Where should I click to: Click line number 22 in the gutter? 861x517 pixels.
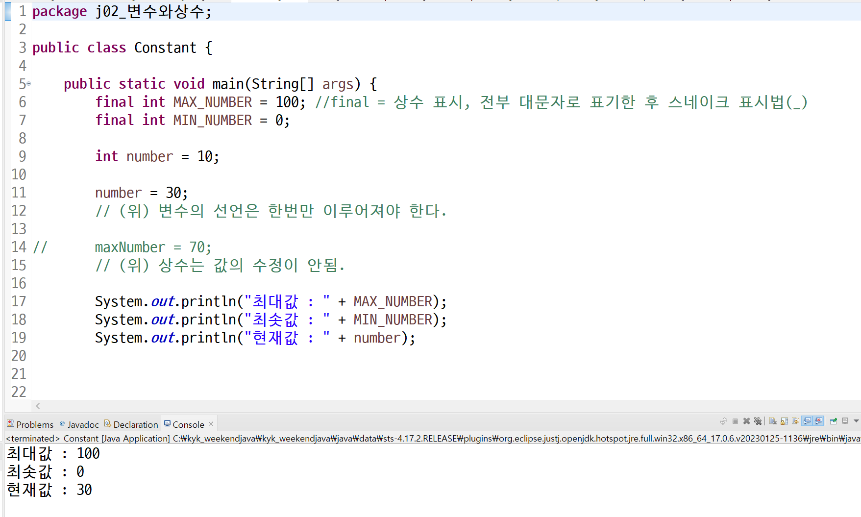19,392
